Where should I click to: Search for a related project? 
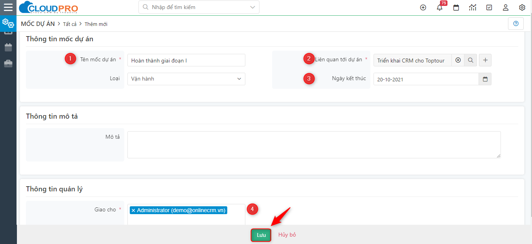[x=471, y=60]
